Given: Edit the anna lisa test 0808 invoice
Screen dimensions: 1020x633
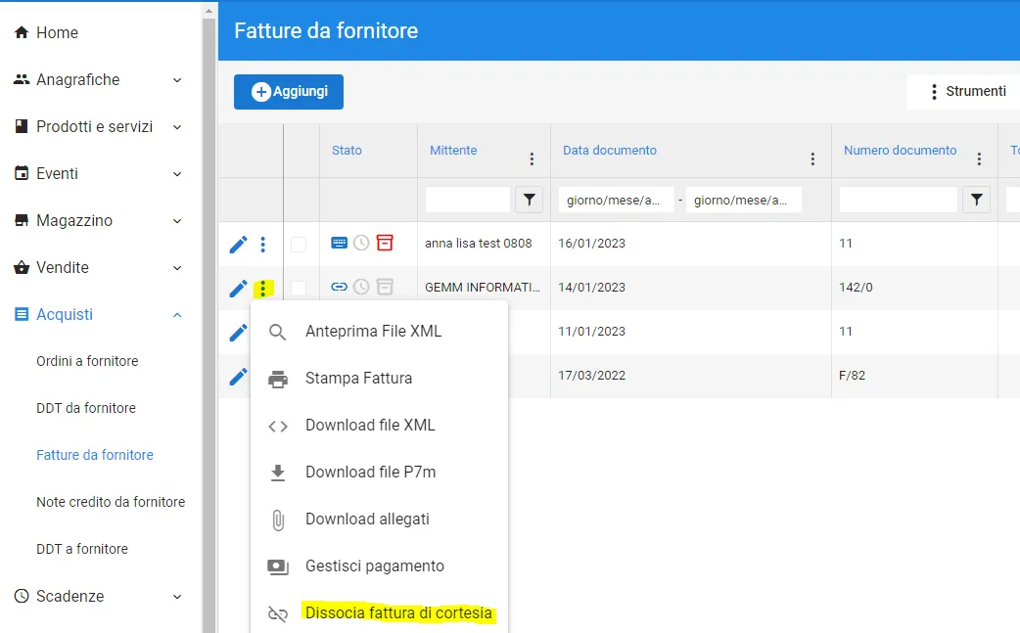Looking at the screenshot, I should click(238, 245).
